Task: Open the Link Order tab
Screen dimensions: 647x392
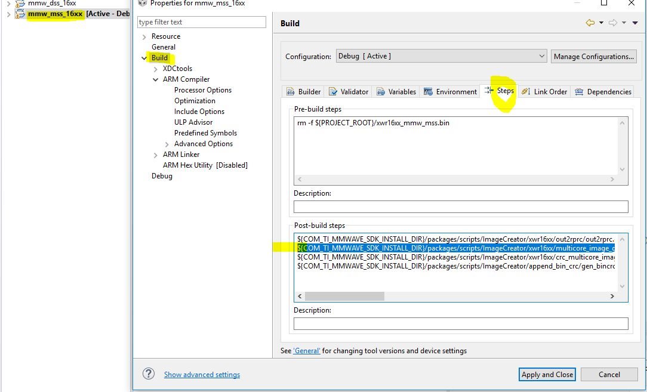Action: (545, 92)
